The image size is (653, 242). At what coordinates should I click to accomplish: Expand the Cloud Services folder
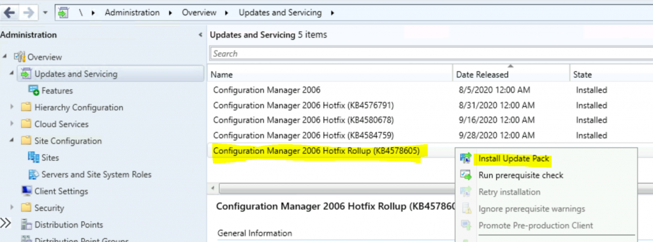(x=11, y=124)
